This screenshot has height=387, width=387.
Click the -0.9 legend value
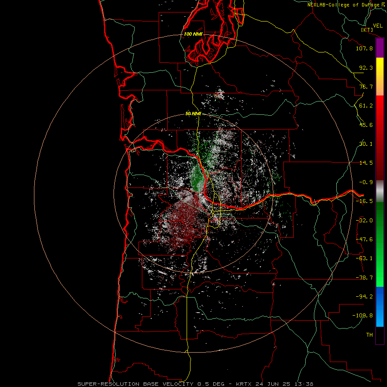click(366, 182)
